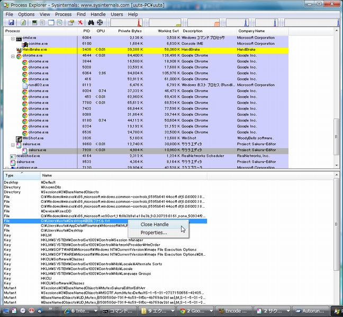The height and width of the screenshot is (317, 343).
Task: Select the \Device\KsecDD file handle
Action: [x=105, y=211]
